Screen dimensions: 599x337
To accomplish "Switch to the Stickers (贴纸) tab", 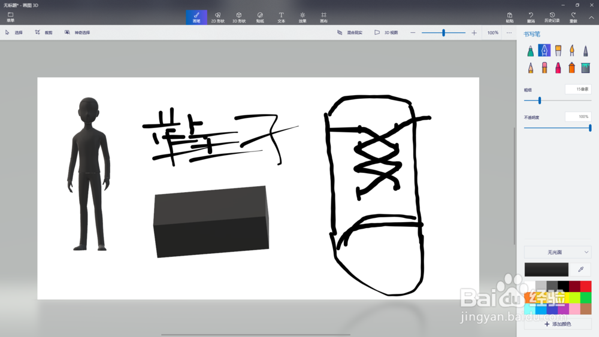I will point(260,17).
